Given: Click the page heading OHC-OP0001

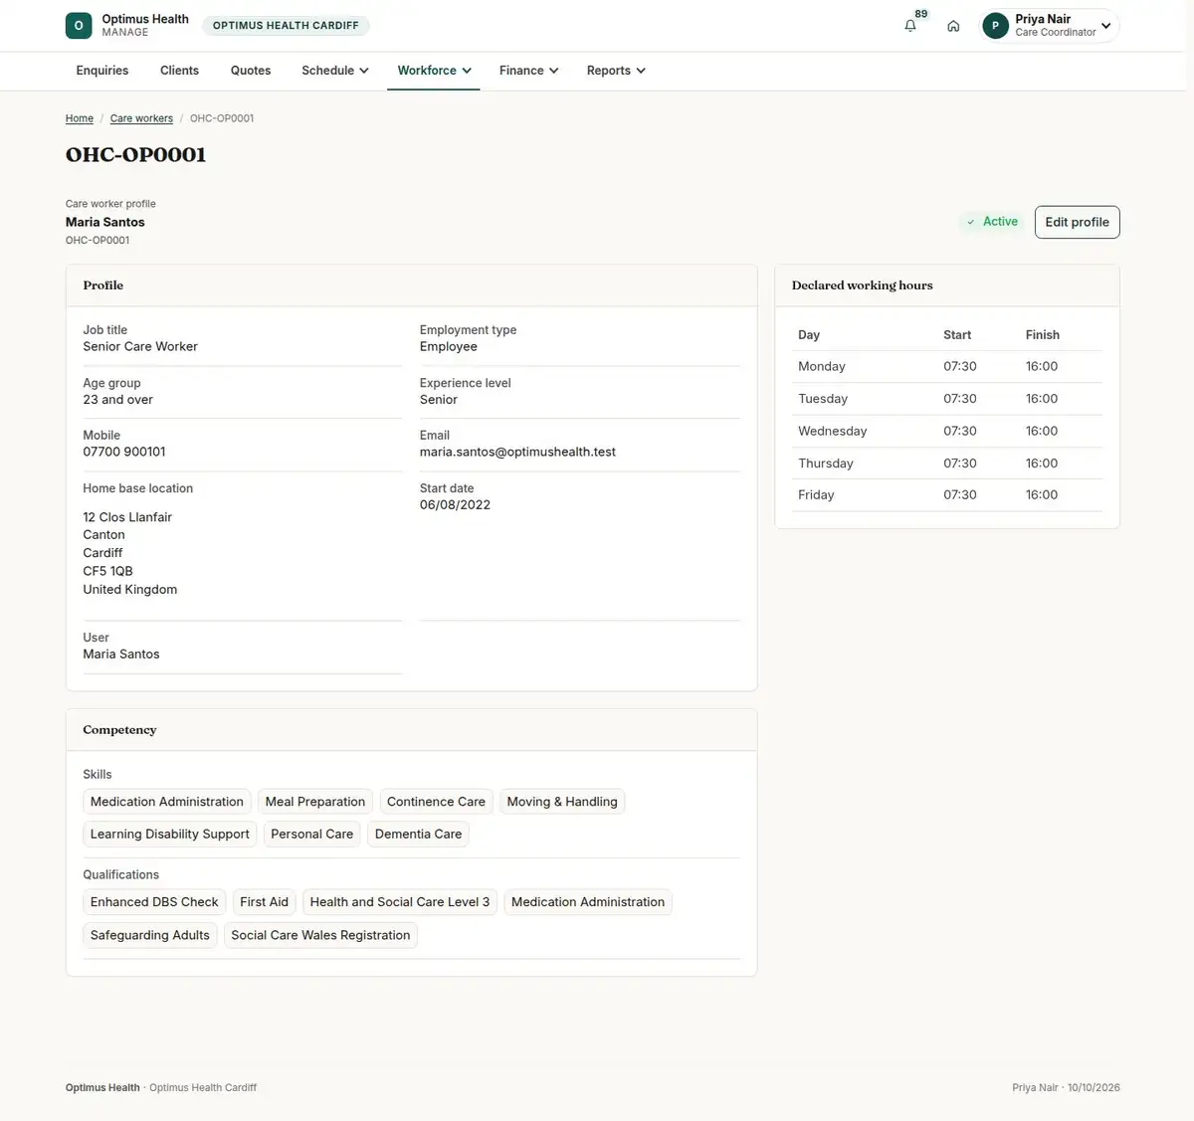Looking at the screenshot, I should 135,155.
